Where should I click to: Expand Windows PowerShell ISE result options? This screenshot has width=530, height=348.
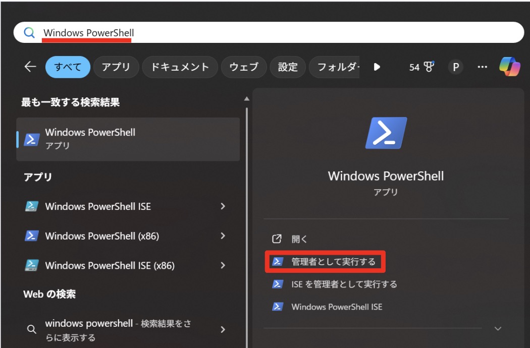[x=223, y=206]
